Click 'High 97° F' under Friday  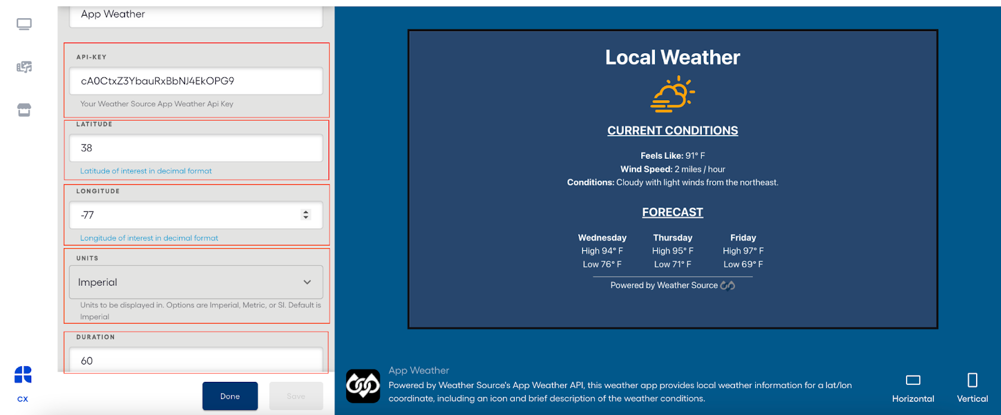743,251
